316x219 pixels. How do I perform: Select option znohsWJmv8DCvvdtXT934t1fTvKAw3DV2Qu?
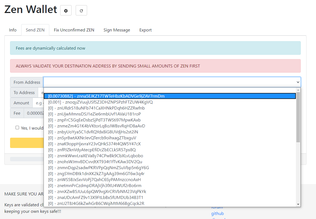click(170, 162)
